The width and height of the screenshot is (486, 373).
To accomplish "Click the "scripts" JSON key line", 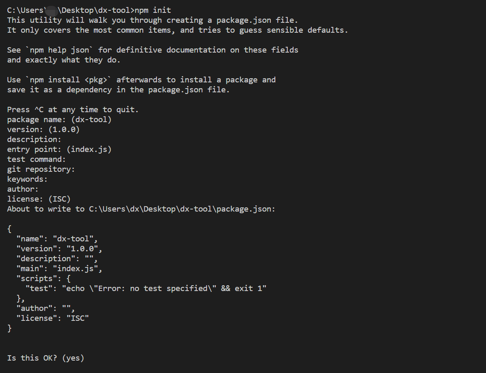I will coord(43,278).
